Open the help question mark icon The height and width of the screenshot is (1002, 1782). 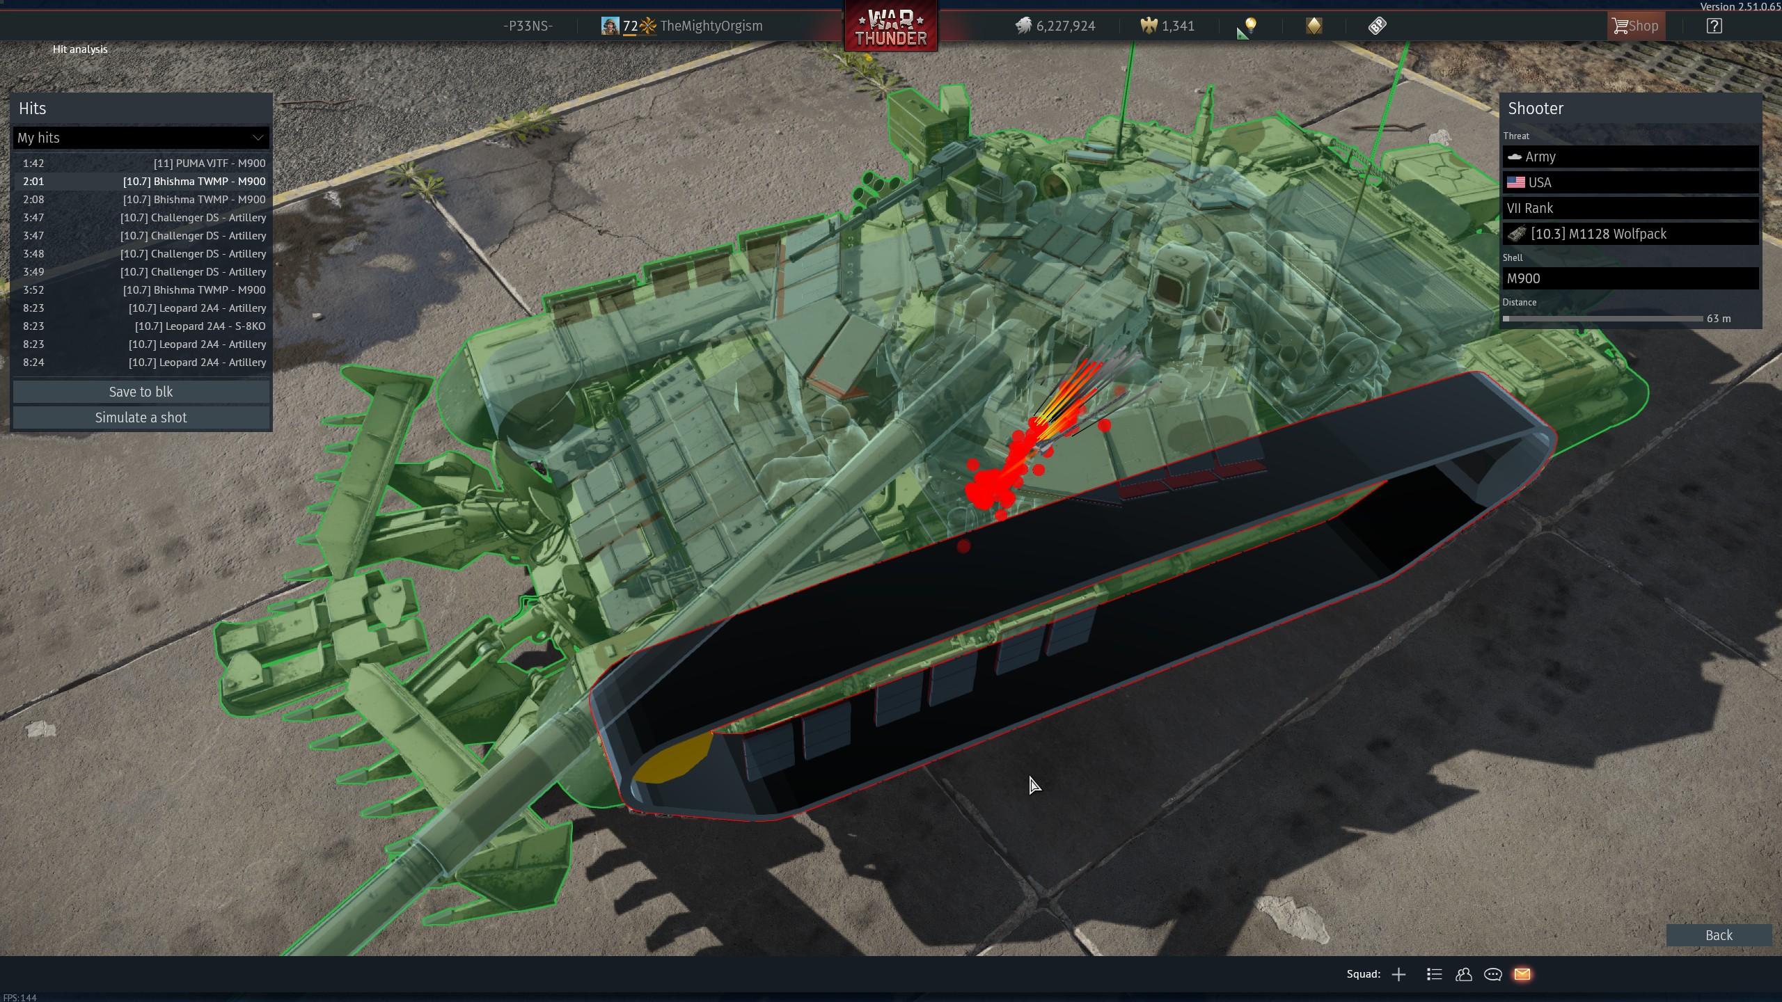pos(1714,26)
